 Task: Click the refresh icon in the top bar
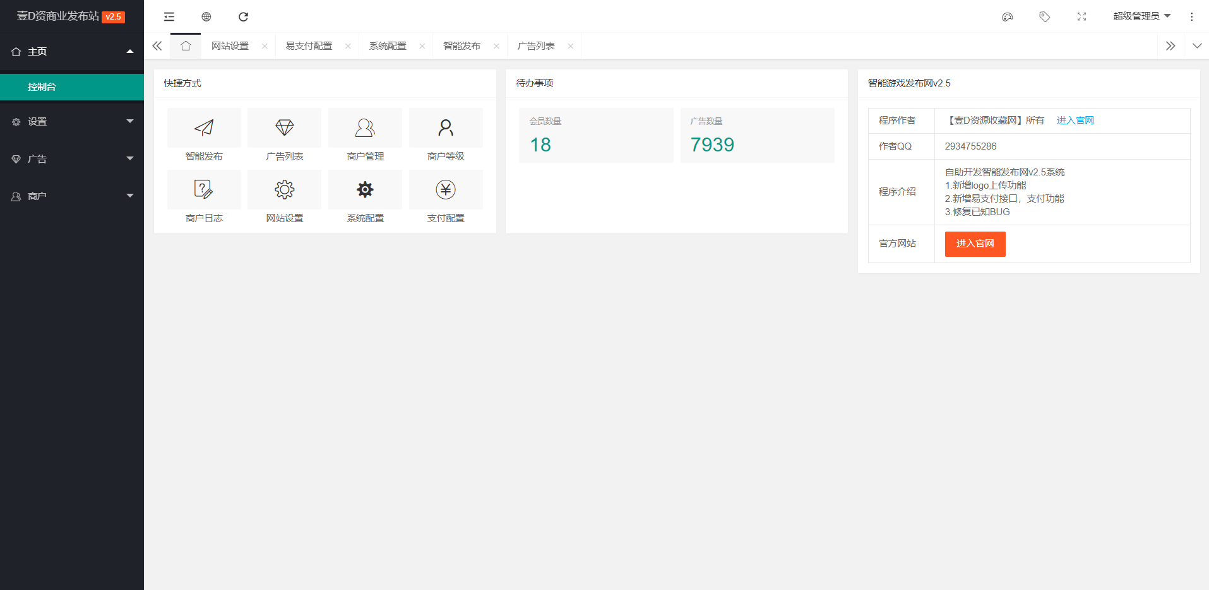pos(243,16)
